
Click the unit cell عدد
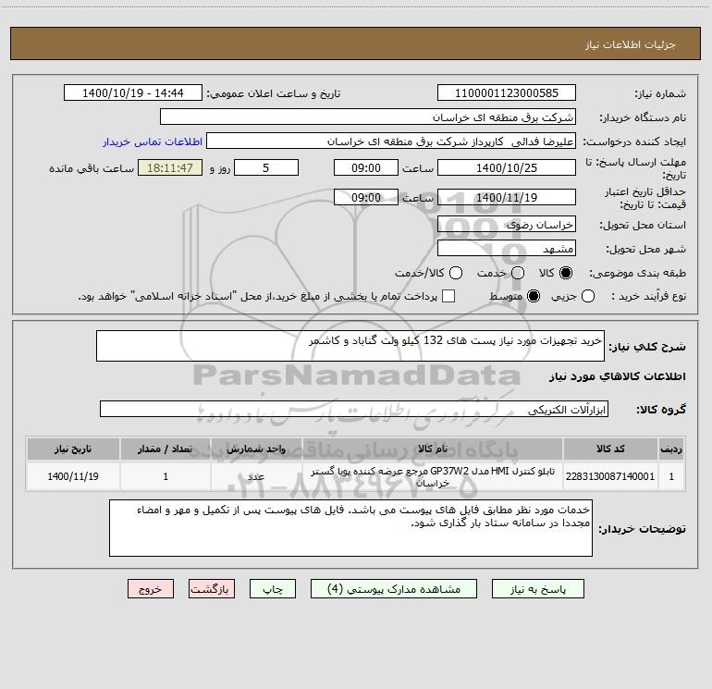[256, 476]
